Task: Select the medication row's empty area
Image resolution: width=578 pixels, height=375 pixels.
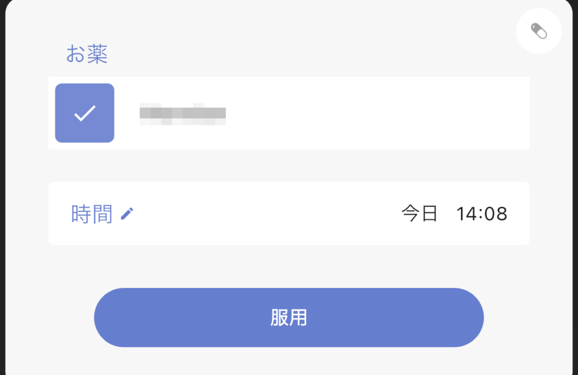Action: pos(376,113)
